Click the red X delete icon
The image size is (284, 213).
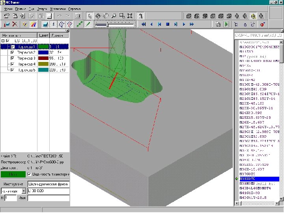15,24
